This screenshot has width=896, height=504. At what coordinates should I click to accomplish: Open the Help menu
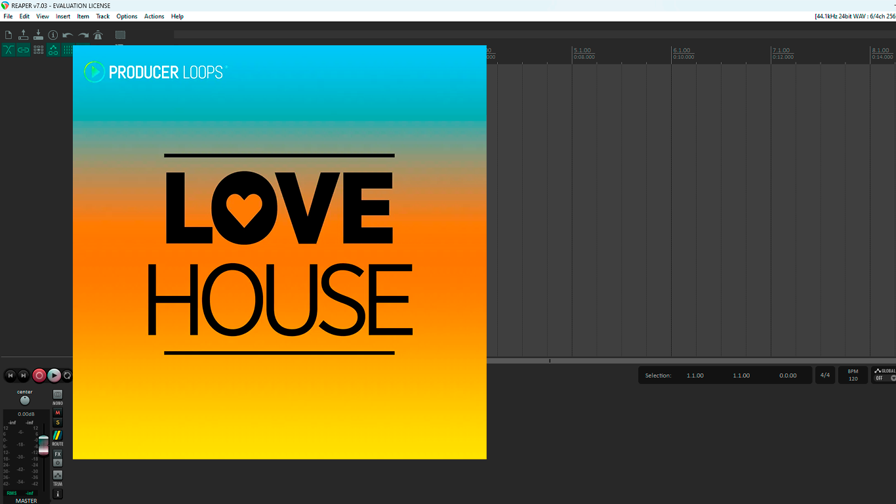[177, 16]
